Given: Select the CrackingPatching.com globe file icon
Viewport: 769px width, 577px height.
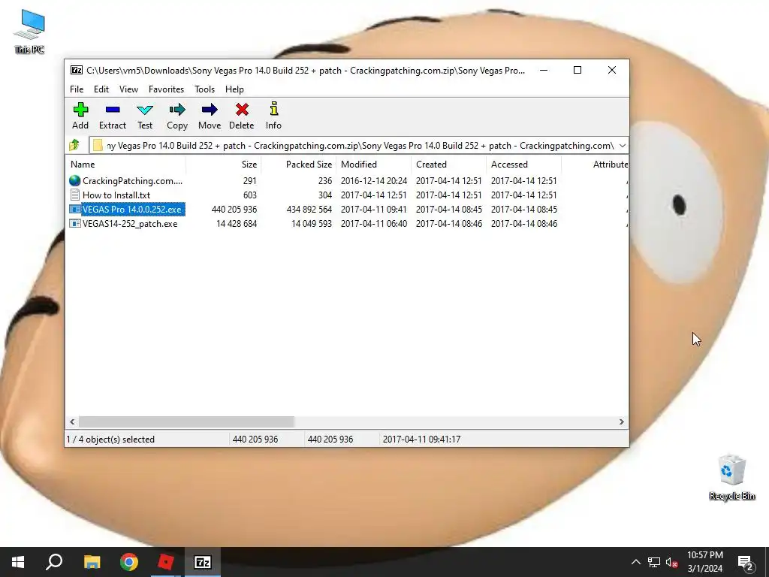Looking at the screenshot, I should coord(74,180).
